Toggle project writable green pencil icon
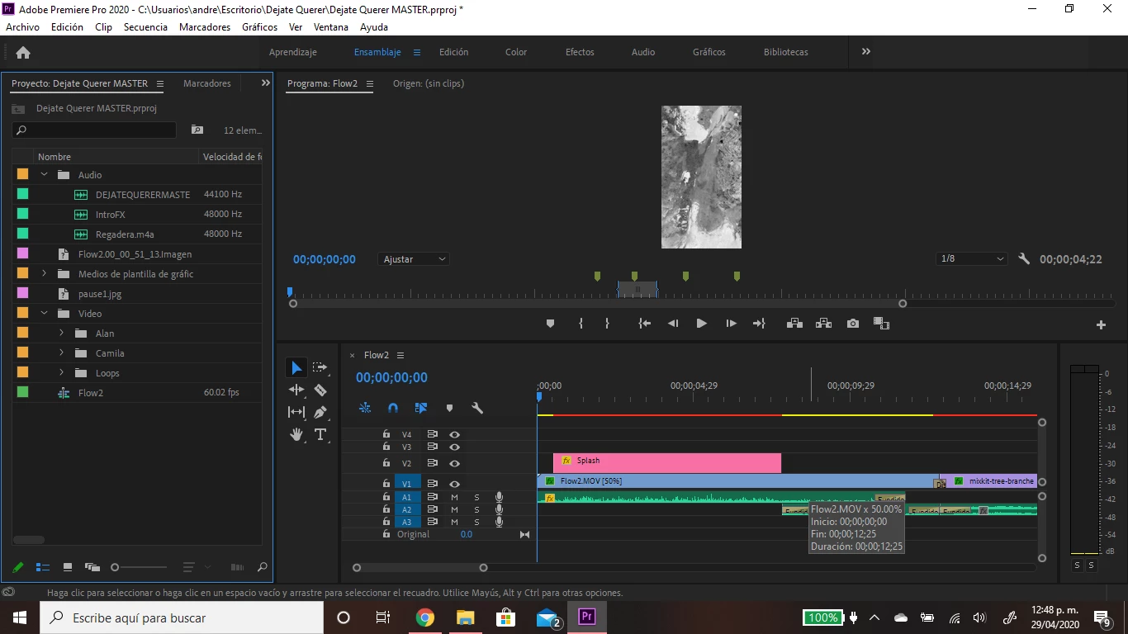Screen dimensions: 1128x634 18,567
